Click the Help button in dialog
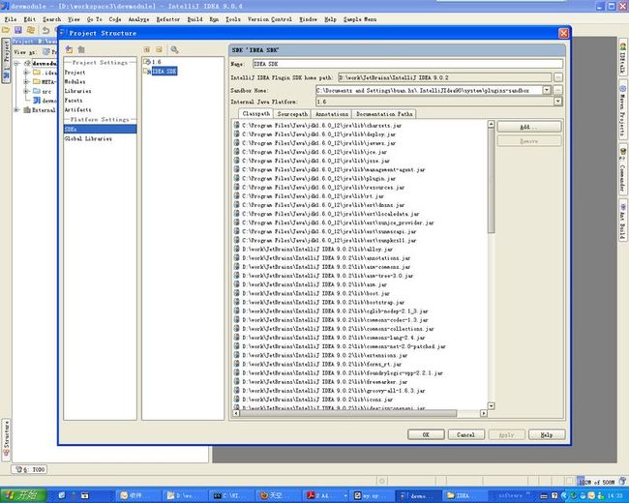The width and height of the screenshot is (629, 503). tap(547, 435)
